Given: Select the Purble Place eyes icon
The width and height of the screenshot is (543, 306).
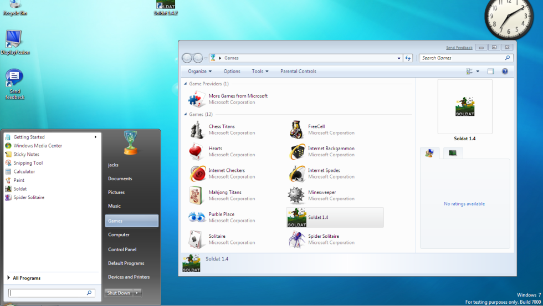Looking at the screenshot, I should pyautogui.click(x=197, y=217).
